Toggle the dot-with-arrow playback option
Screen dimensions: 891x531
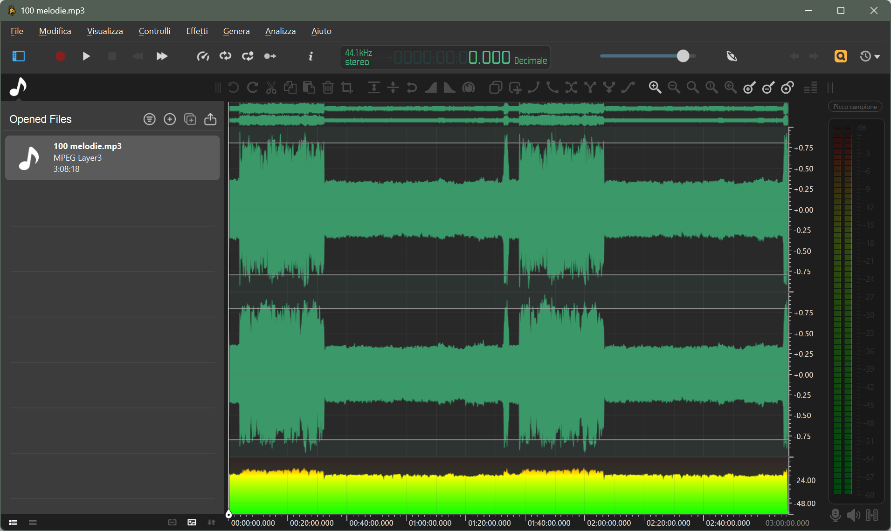(x=270, y=56)
